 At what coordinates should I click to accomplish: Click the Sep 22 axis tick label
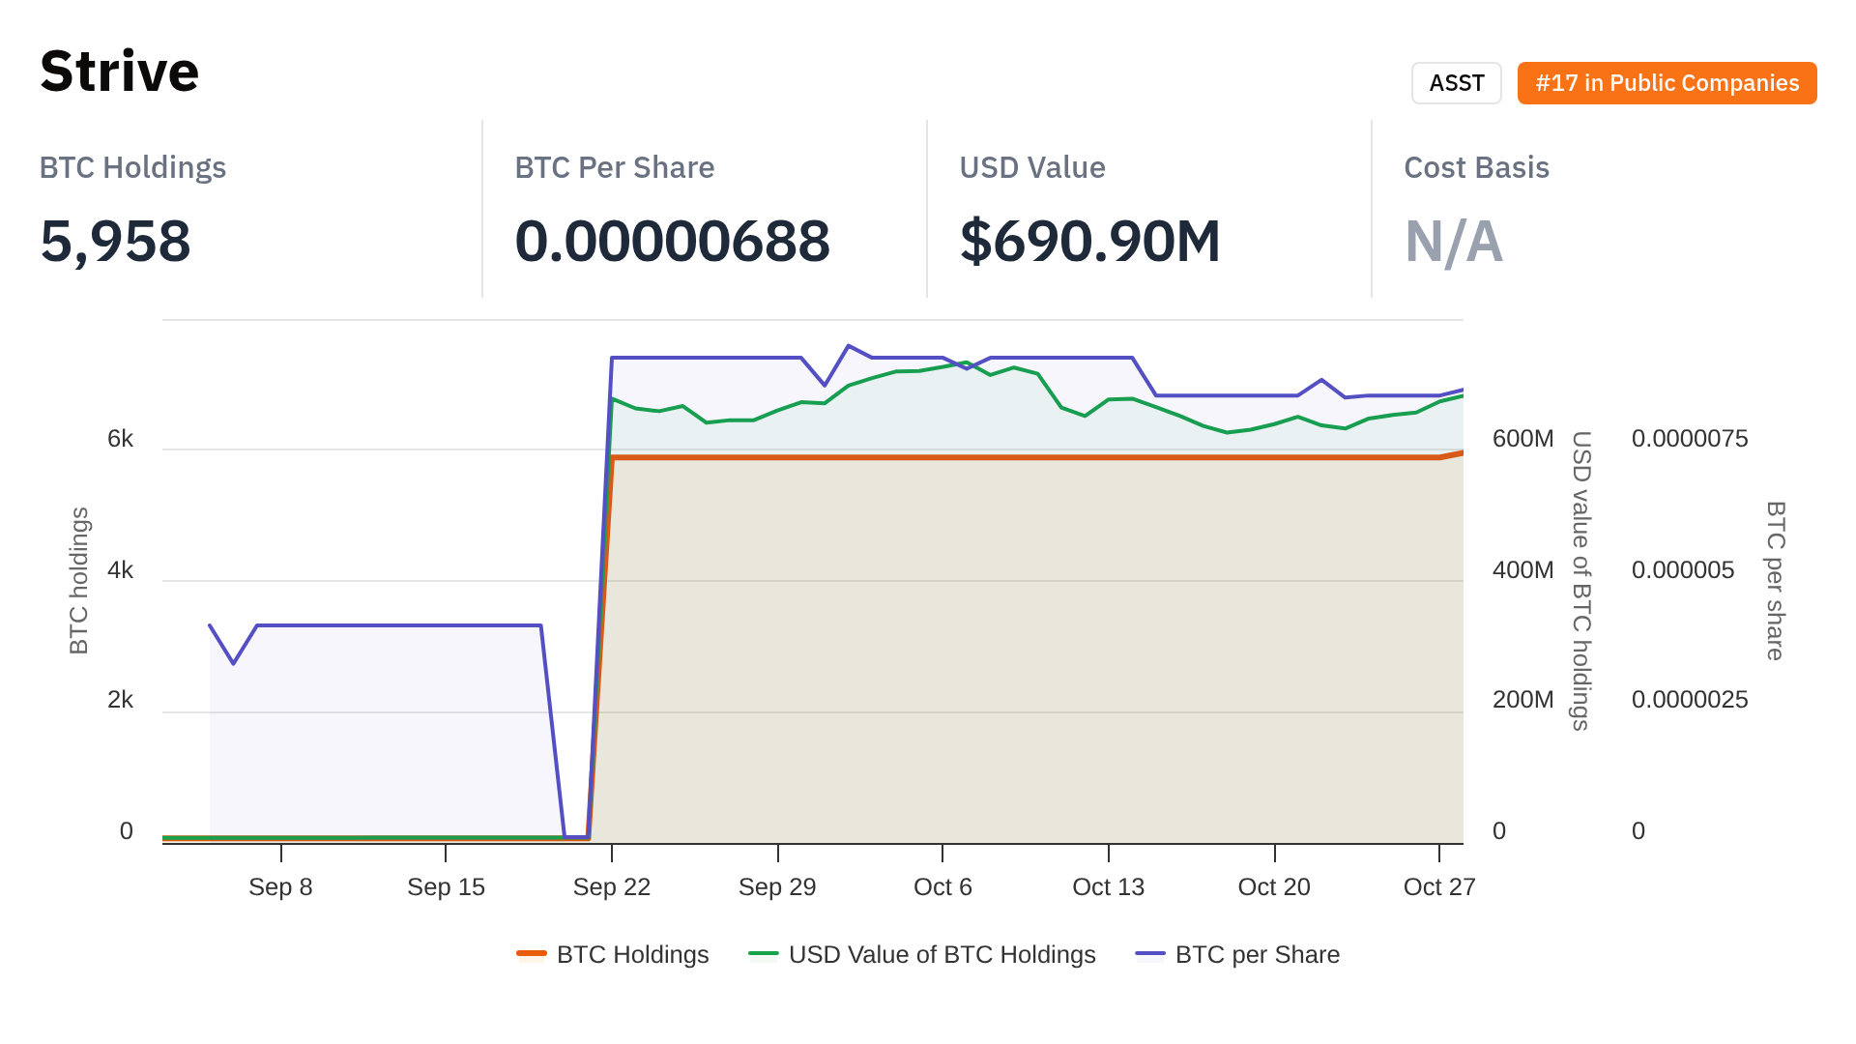611,887
